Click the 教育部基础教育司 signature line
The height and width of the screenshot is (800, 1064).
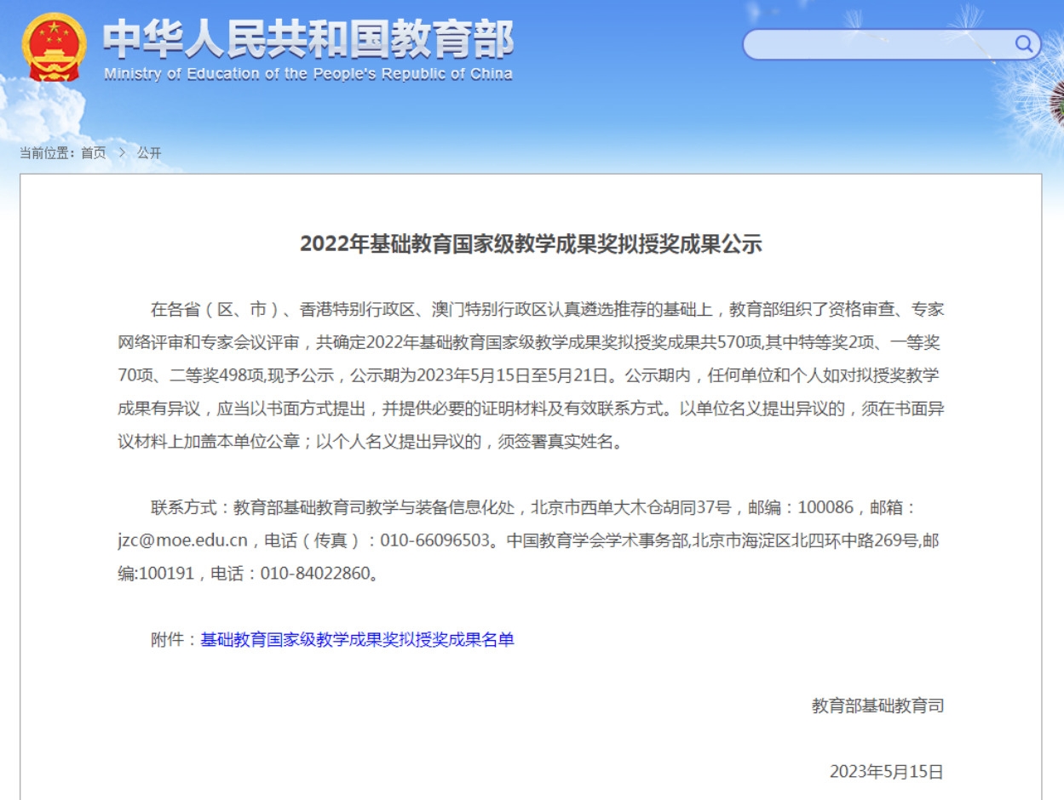coord(877,706)
